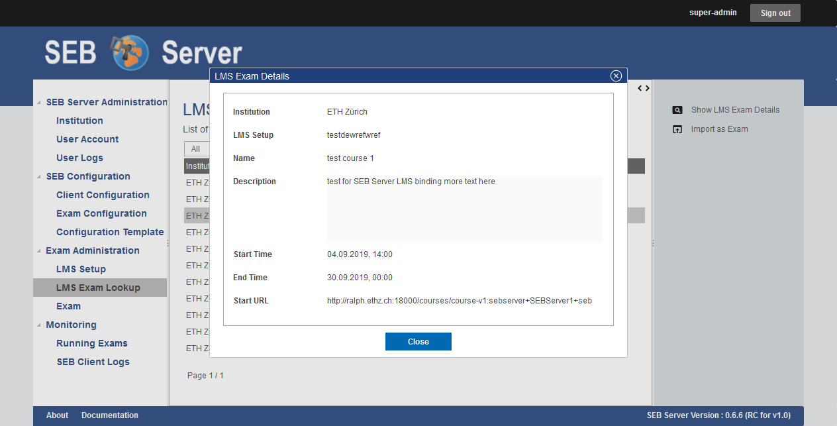Close the dialog with the circled X icon

coord(616,76)
